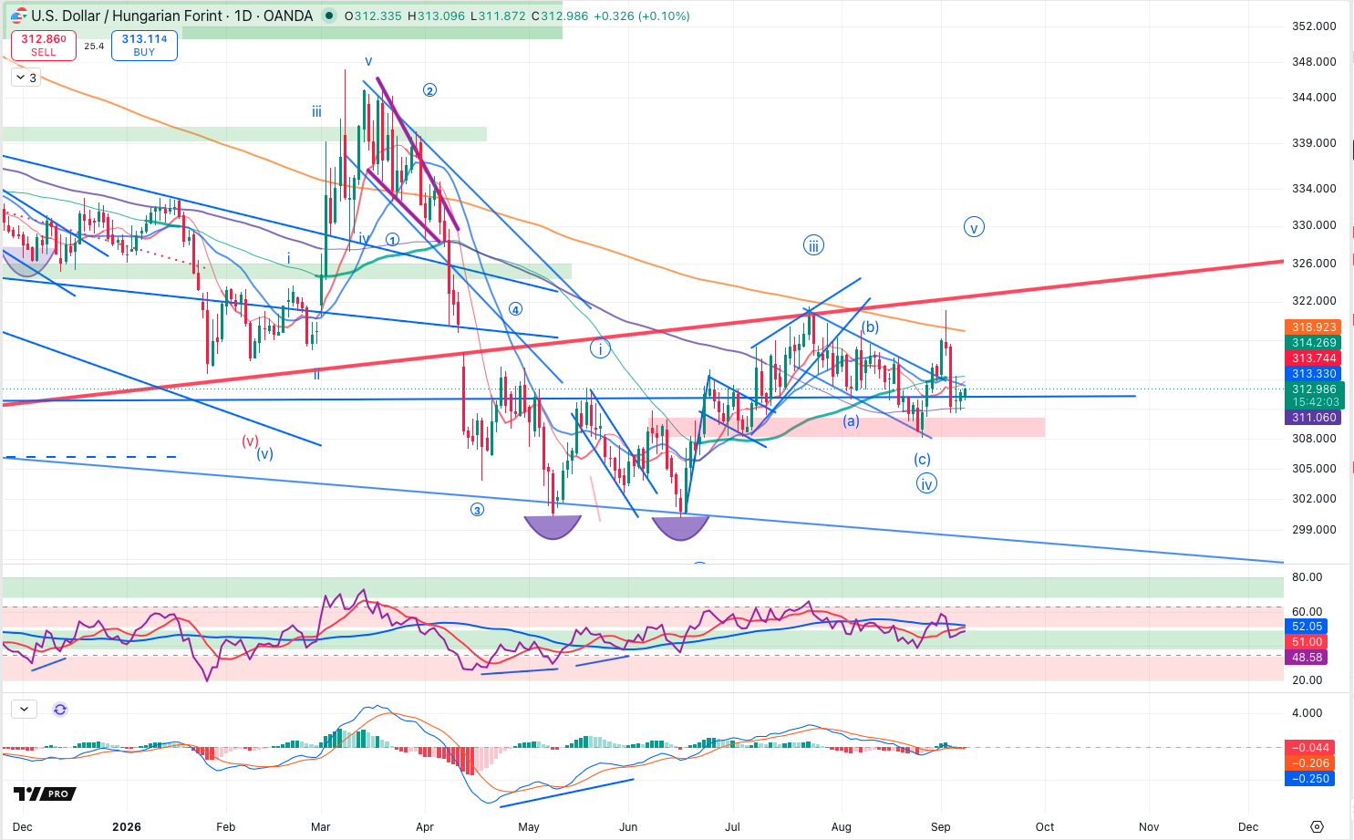
Task: Click the purple refresh icon in MACD pane
Action: [x=60, y=710]
